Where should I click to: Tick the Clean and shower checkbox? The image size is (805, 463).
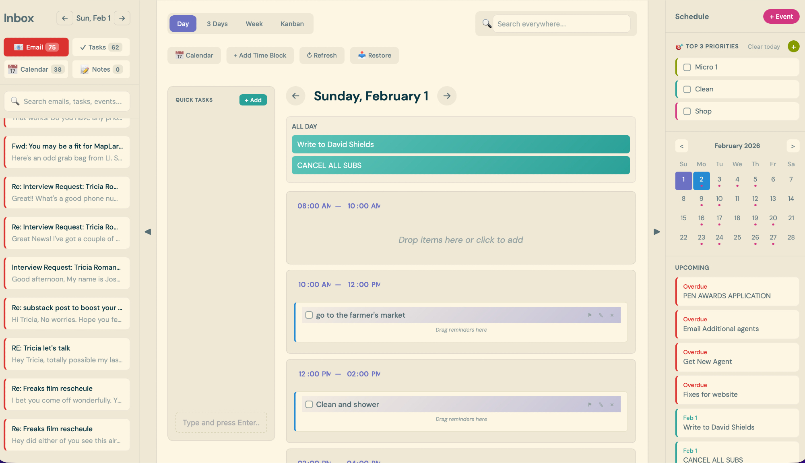click(309, 405)
